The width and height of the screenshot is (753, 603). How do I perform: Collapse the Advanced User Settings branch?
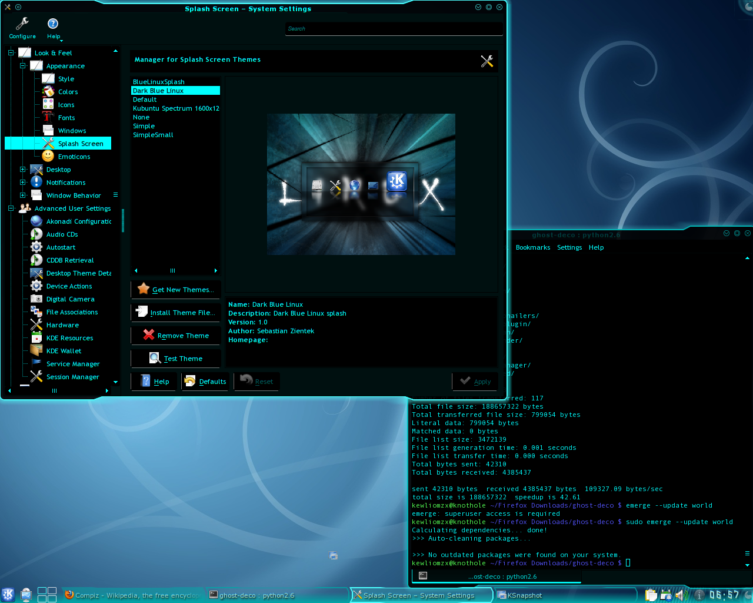11,208
